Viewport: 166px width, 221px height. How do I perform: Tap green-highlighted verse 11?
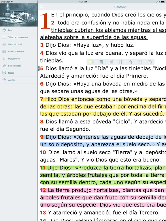click(x=103, y=175)
